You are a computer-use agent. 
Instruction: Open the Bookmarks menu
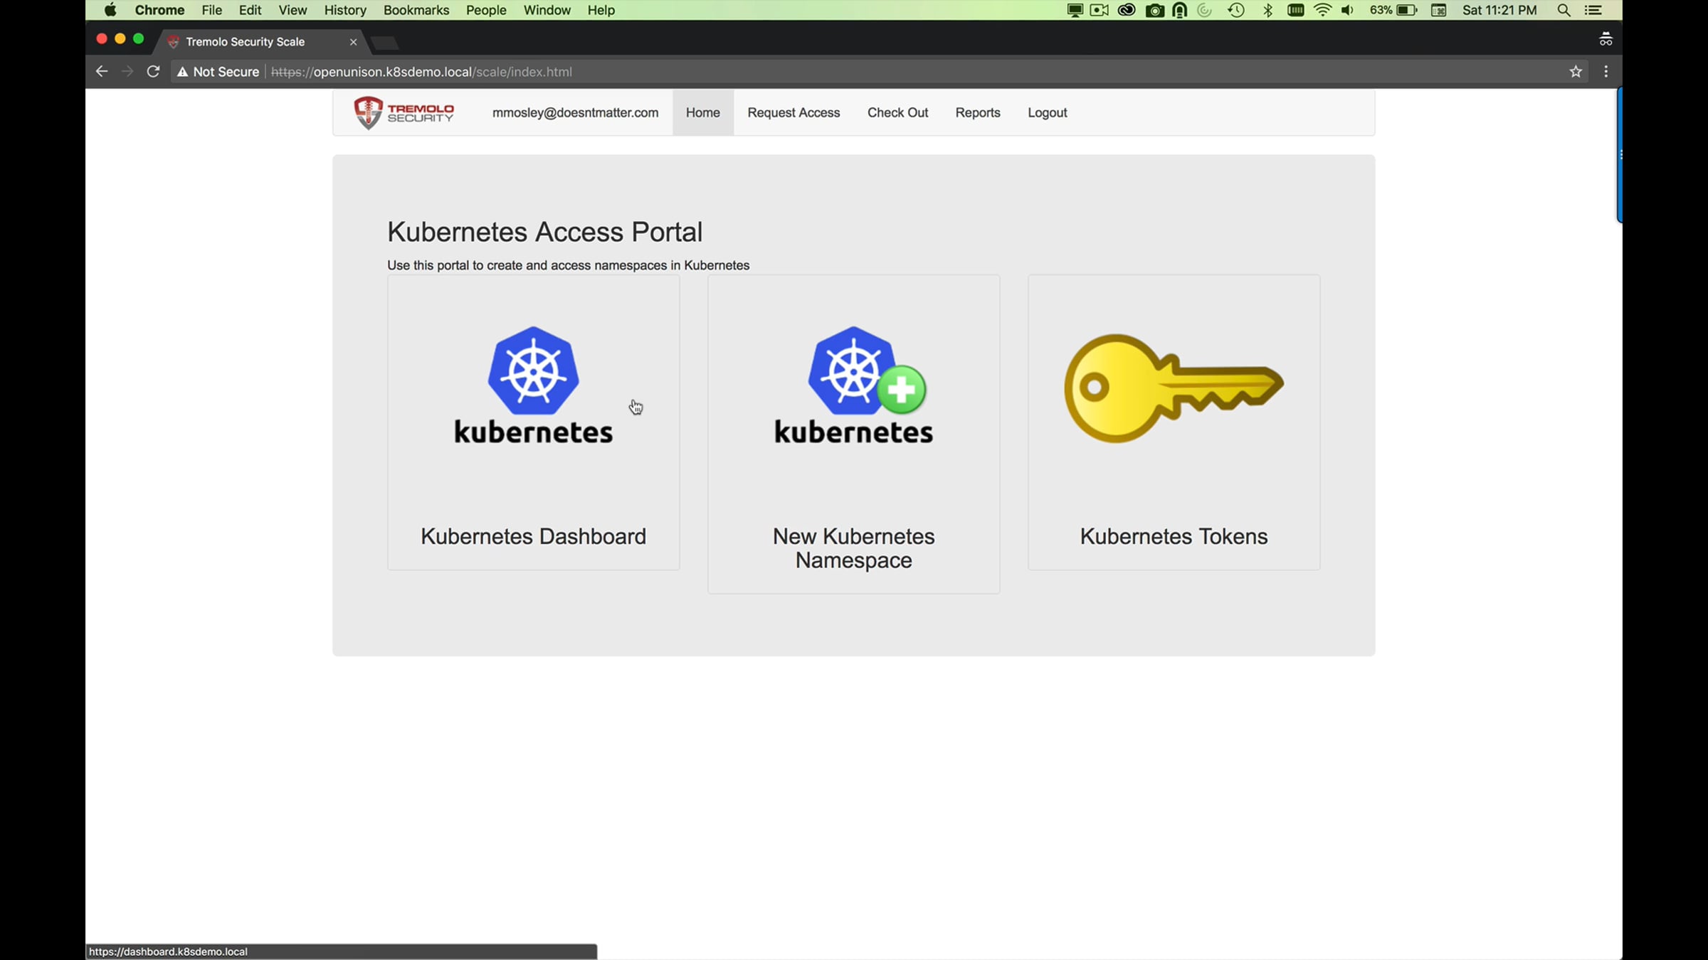(x=416, y=10)
